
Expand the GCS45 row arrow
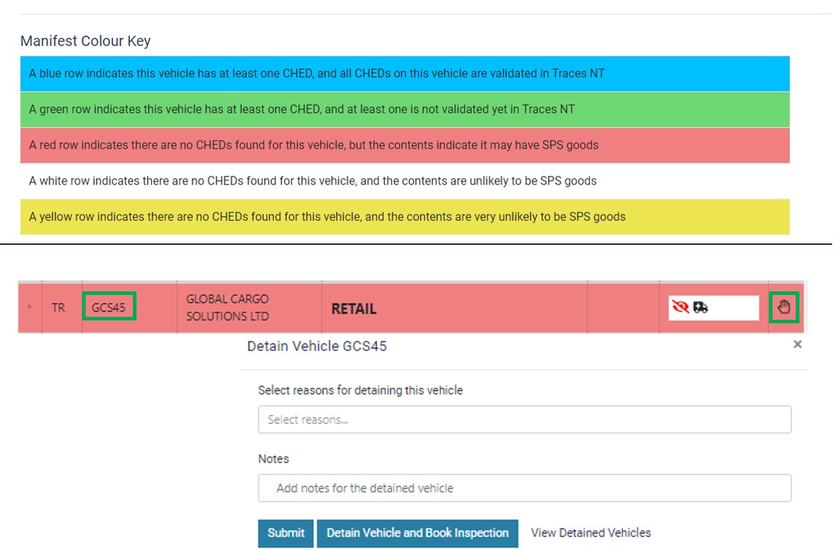(x=30, y=307)
